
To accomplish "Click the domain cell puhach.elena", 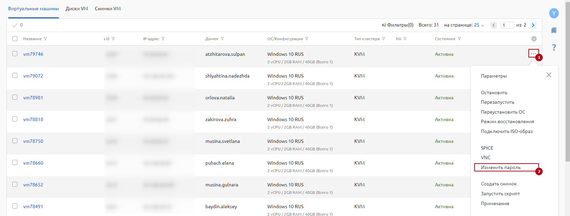I will point(220,163).
